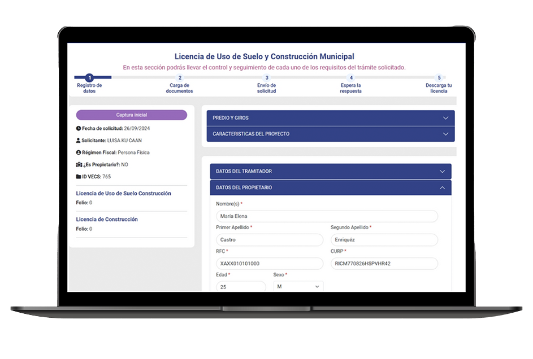Expand DATOS DEL TRAMITADOR section
The image size is (533, 359).
pos(330,172)
